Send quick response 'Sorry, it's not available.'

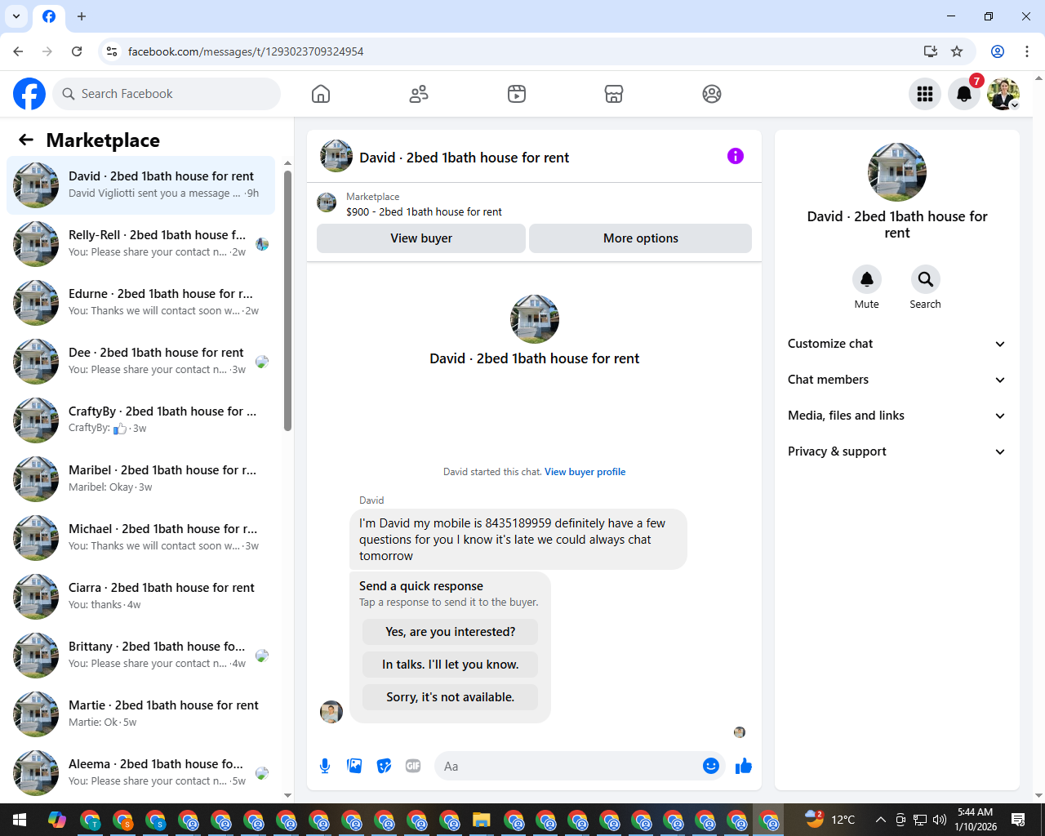click(x=450, y=697)
